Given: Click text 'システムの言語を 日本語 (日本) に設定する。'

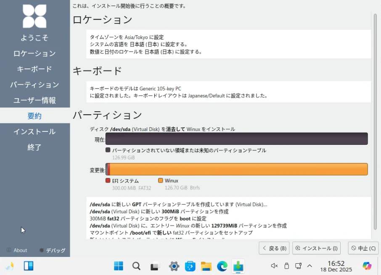Looking at the screenshot, I should tap(139, 45).
